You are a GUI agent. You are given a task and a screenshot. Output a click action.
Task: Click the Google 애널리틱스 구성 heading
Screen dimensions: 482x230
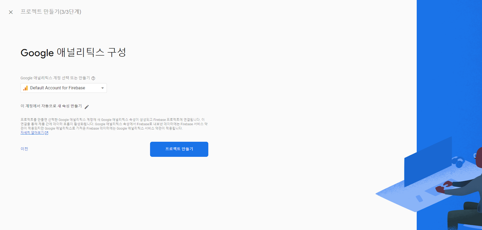(x=73, y=52)
